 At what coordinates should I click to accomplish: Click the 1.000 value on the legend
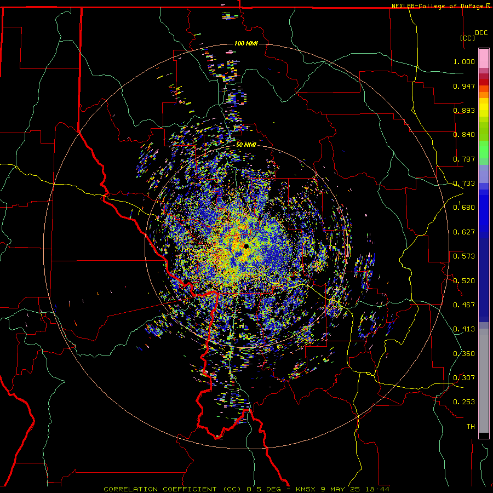(x=464, y=61)
